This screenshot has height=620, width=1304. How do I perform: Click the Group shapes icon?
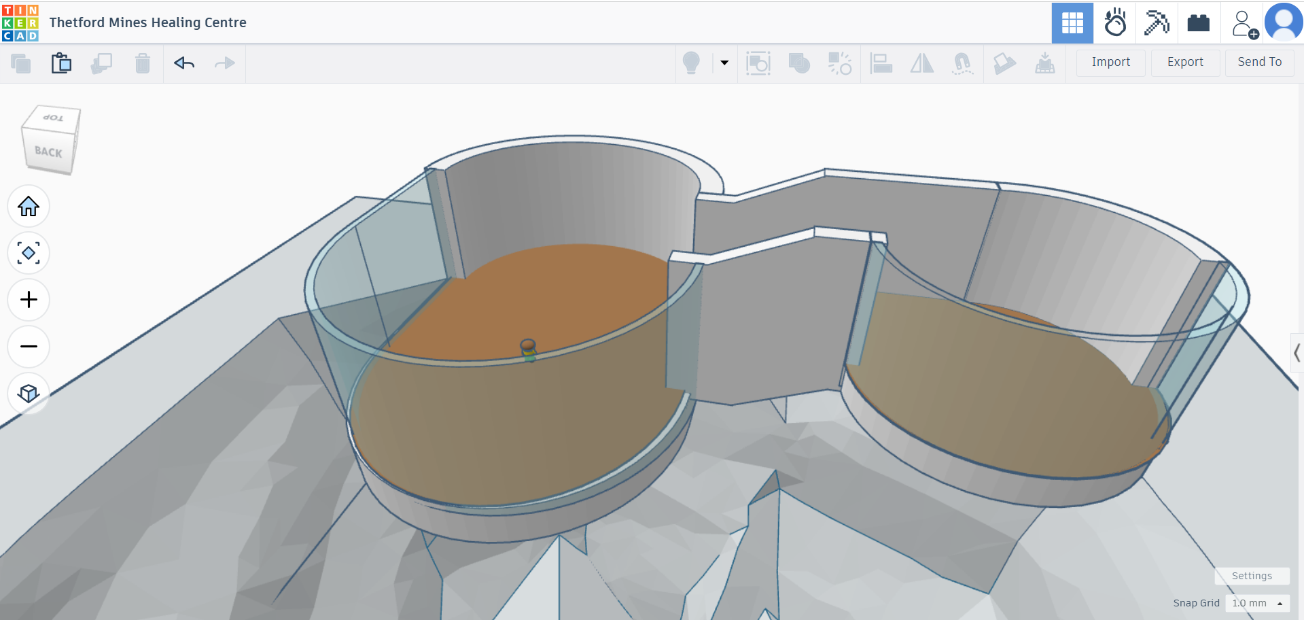[758, 63]
